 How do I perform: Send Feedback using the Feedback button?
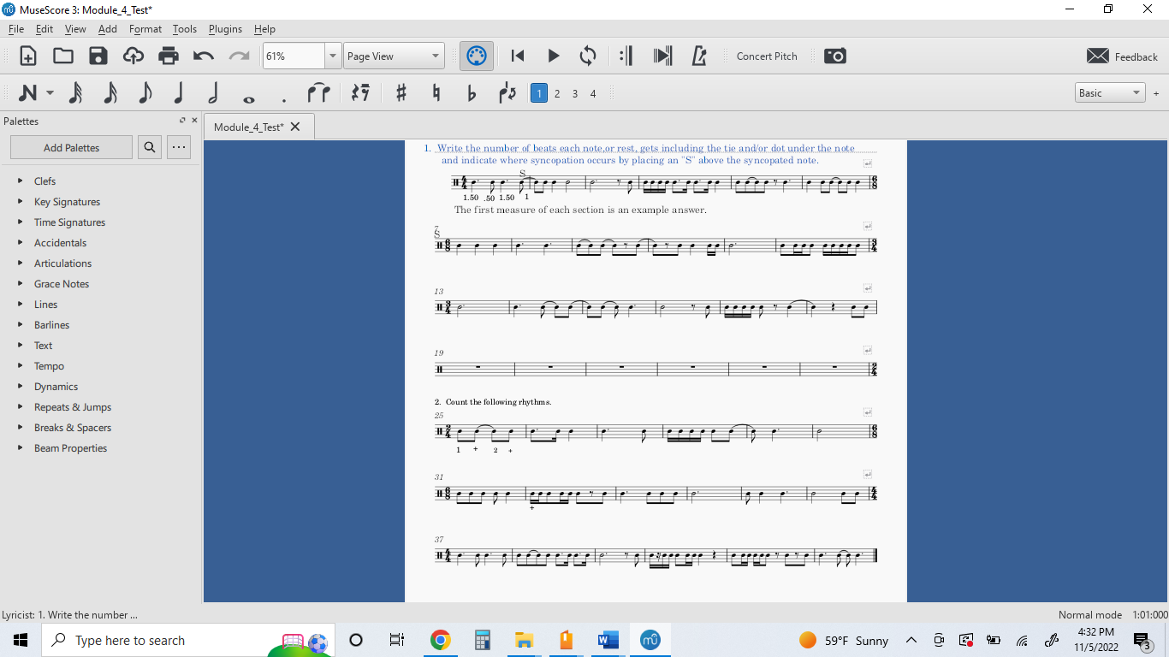1122,56
